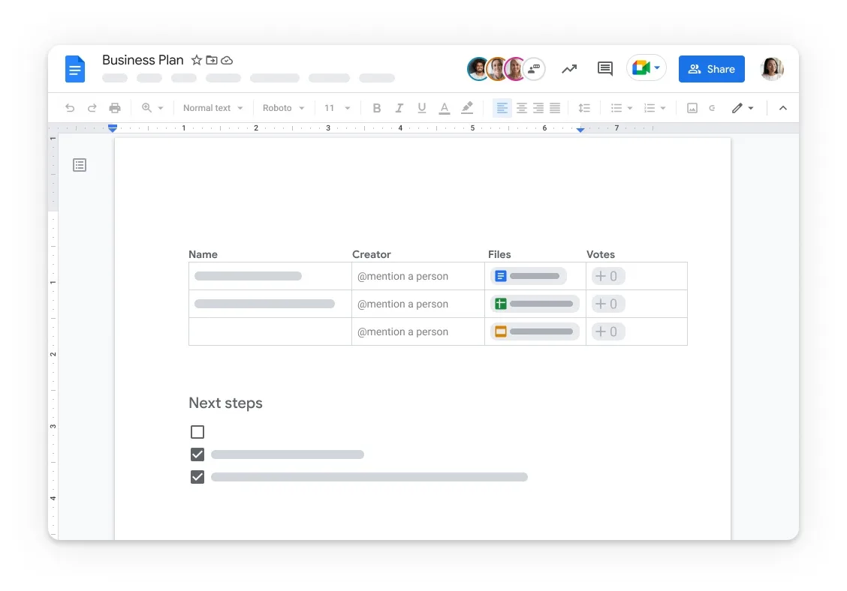Click the insert link icon
Viewport: 847px width, 591px height.
tap(713, 108)
